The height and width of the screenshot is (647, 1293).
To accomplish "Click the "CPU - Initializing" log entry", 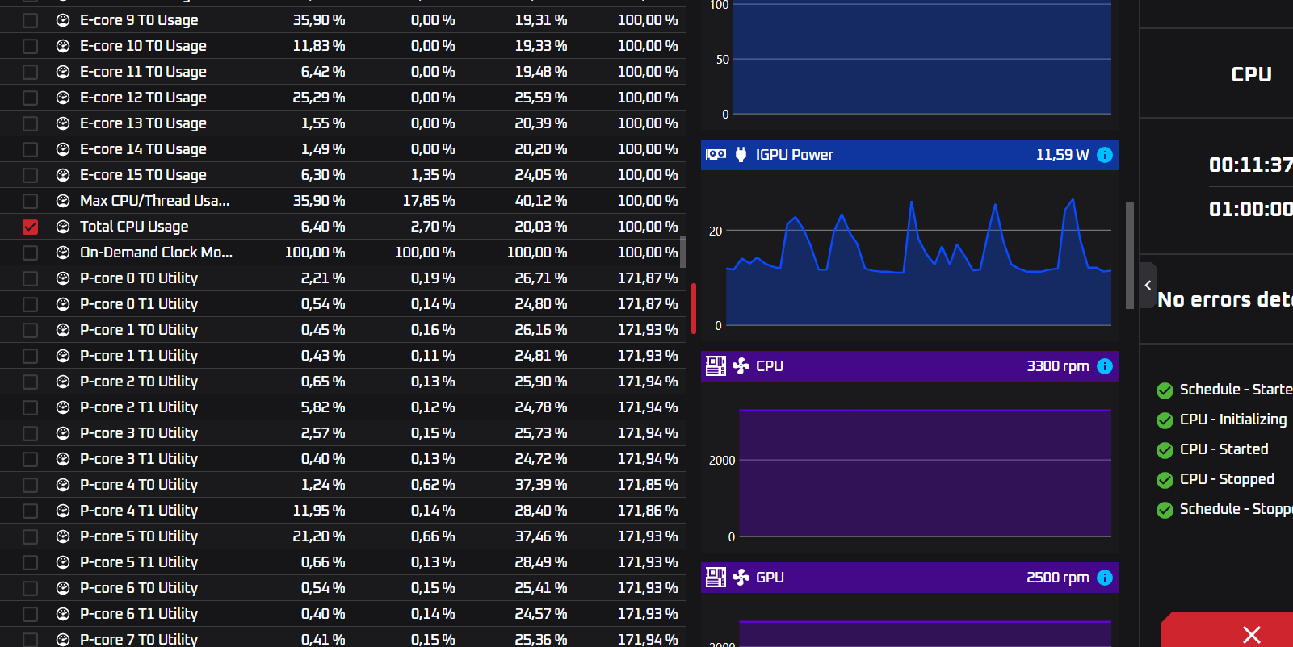I will [x=1233, y=420].
